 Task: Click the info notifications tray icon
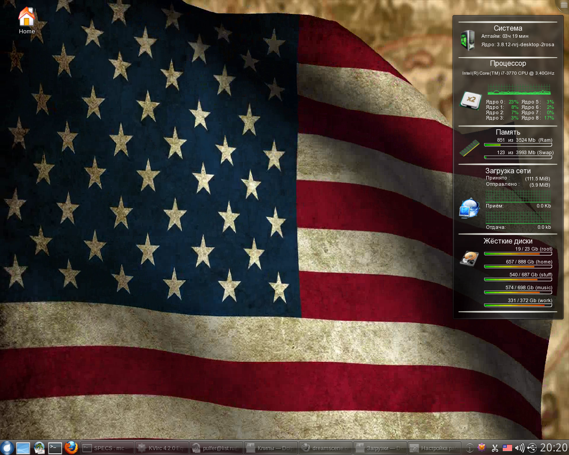tap(469, 448)
